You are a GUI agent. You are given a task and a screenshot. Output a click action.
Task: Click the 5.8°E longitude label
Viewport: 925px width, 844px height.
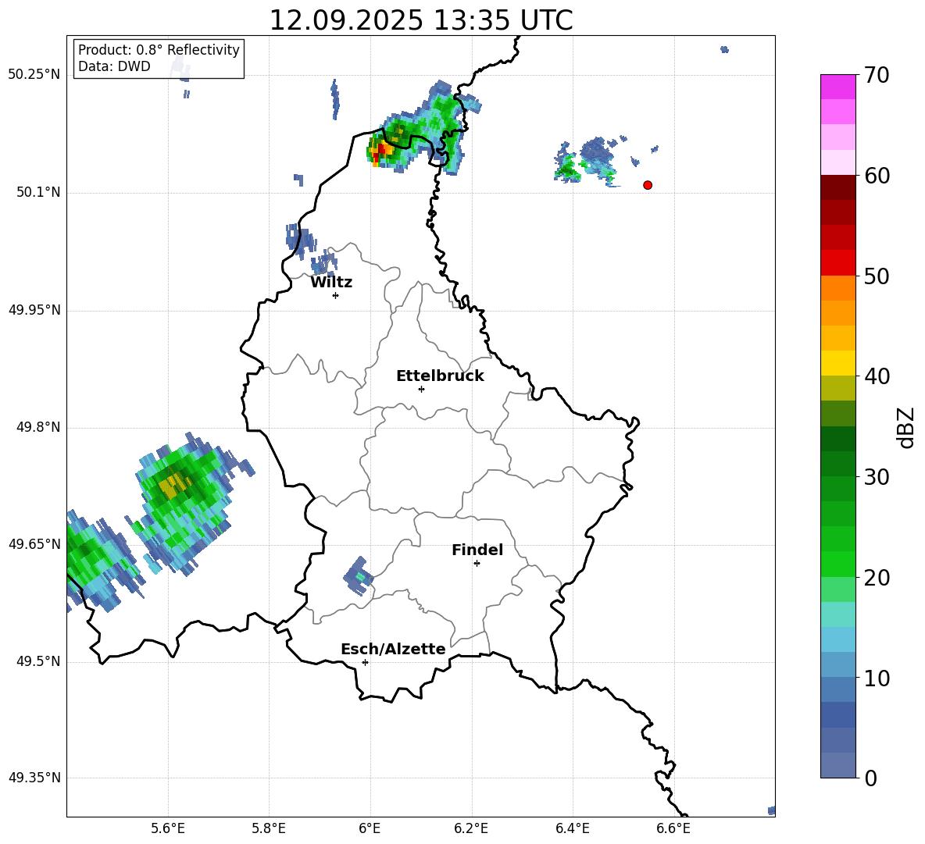(269, 828)
